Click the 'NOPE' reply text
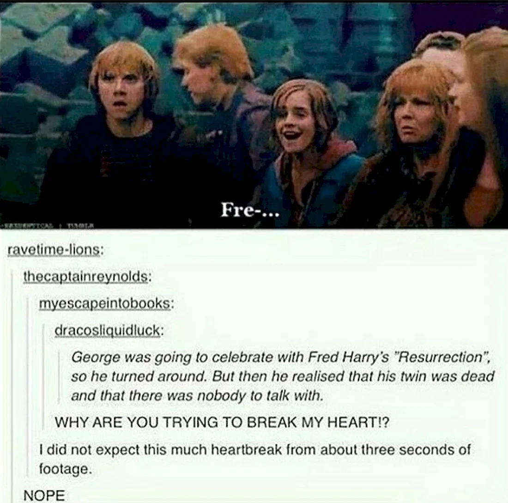508x503 pixels. [44, 496]
